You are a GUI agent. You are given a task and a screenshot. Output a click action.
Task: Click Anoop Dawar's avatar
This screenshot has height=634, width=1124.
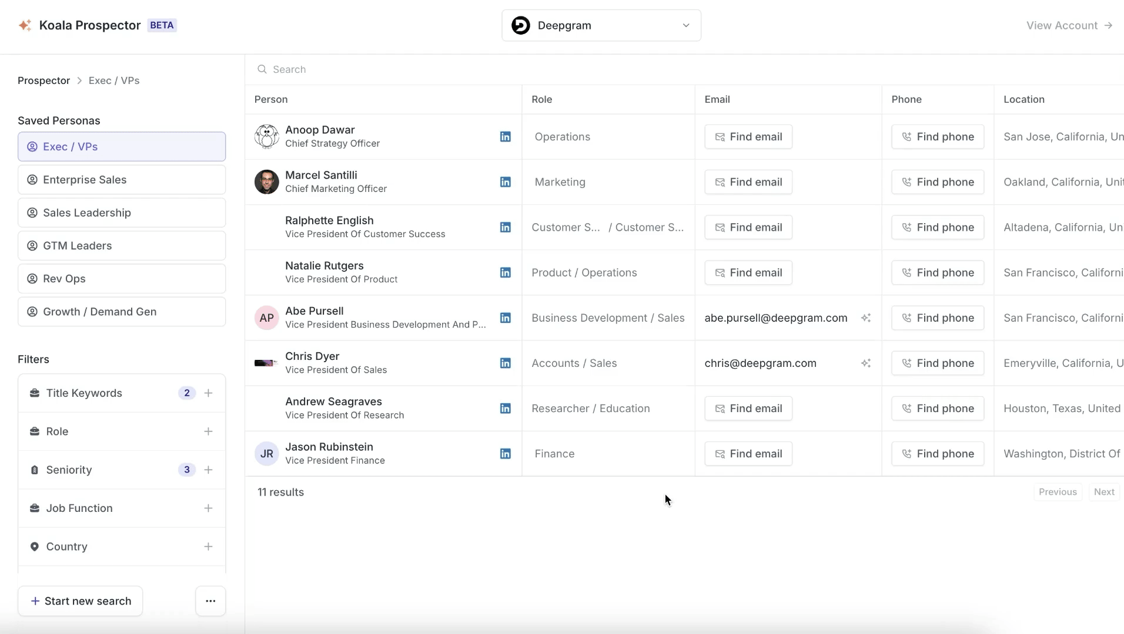click(x=266, y=137)
